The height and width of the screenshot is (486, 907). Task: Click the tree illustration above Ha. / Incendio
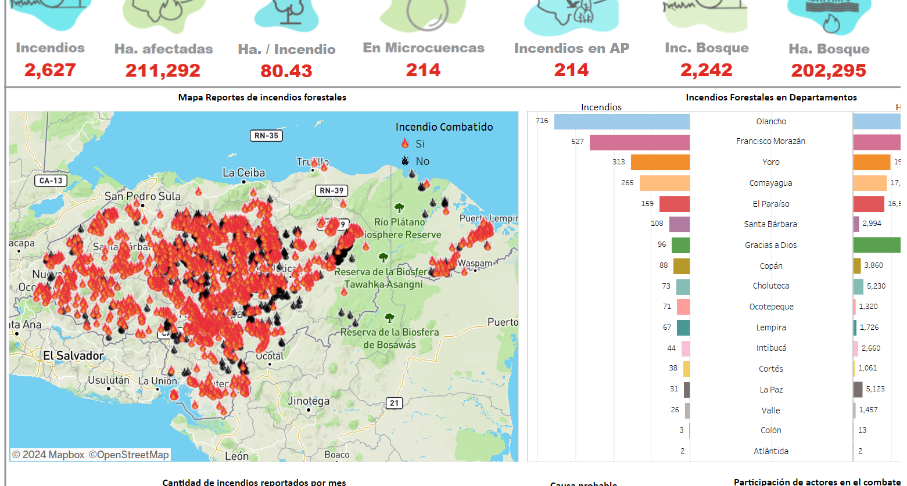point(287,15)
